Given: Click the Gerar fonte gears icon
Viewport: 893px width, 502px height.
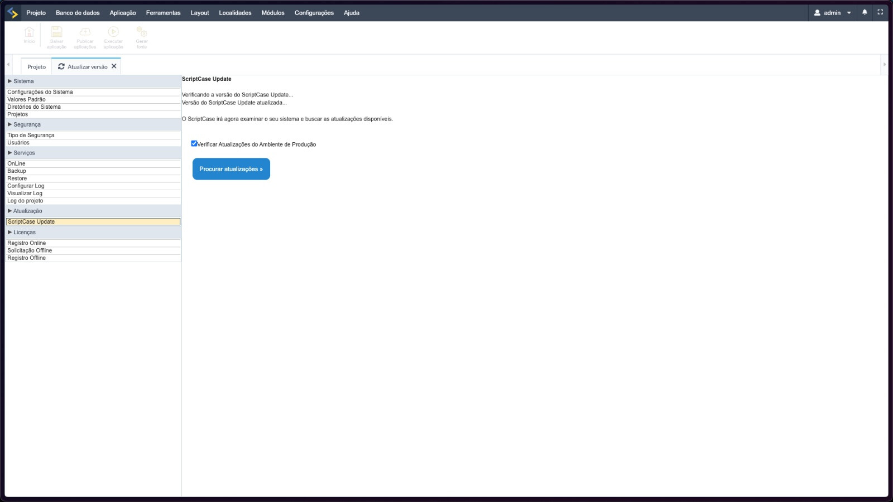Looking at the screenshot, I should click(142, 32).
